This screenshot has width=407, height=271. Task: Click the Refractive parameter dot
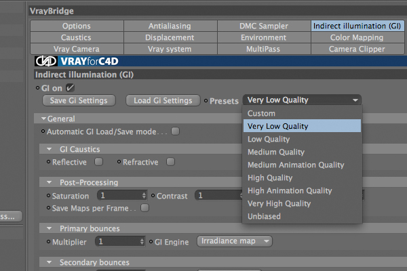click(x=119, y=162)
